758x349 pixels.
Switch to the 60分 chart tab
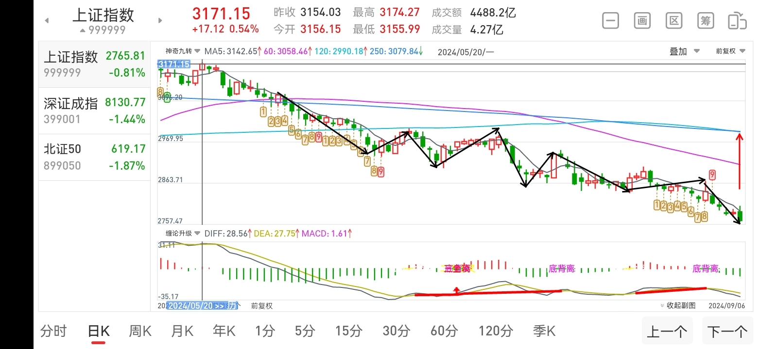tap(444, 332)
